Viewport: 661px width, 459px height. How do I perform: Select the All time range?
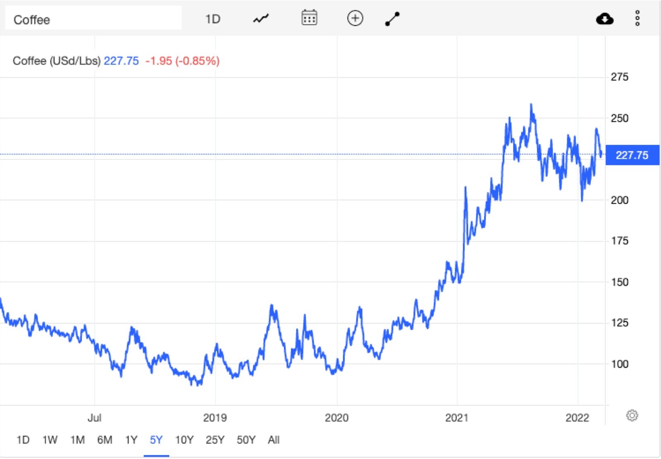tap(274, 440)
